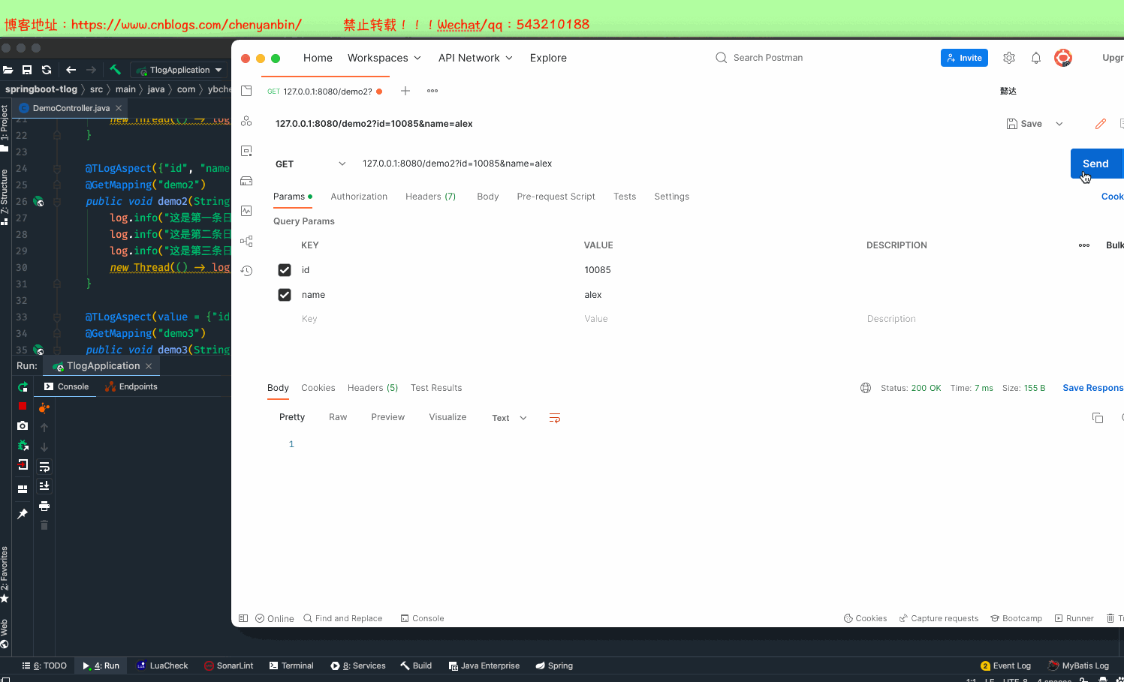Add a new request tab with plus icon
The width and height of the screenshot is (1124, 682).
click(405, 91)
